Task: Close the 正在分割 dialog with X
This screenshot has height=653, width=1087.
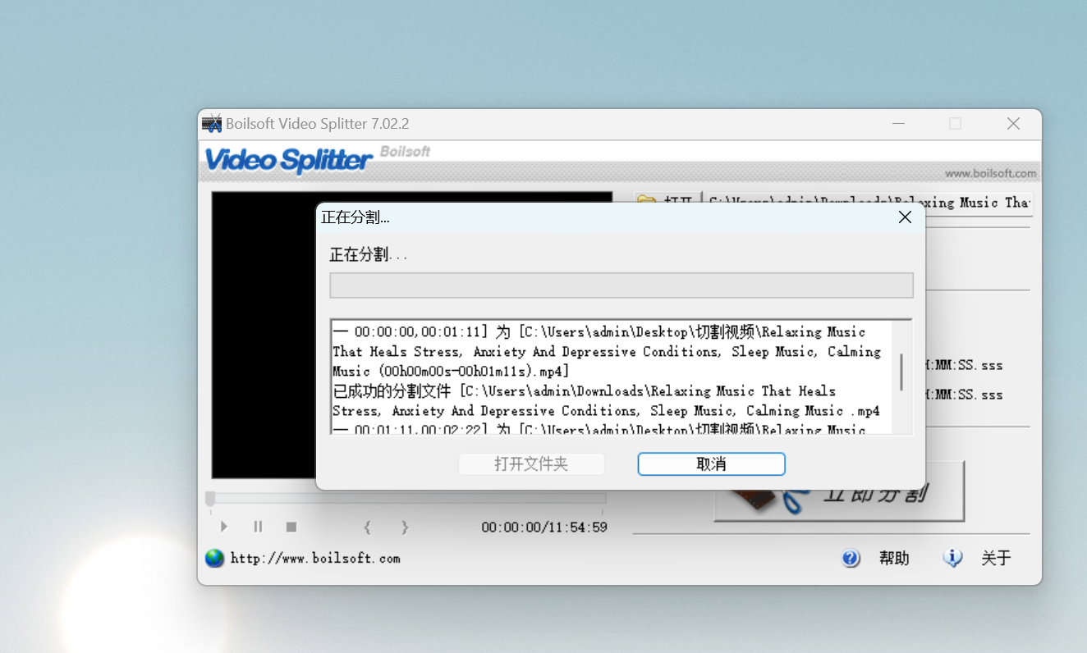Action: click(x=905, y=217)
